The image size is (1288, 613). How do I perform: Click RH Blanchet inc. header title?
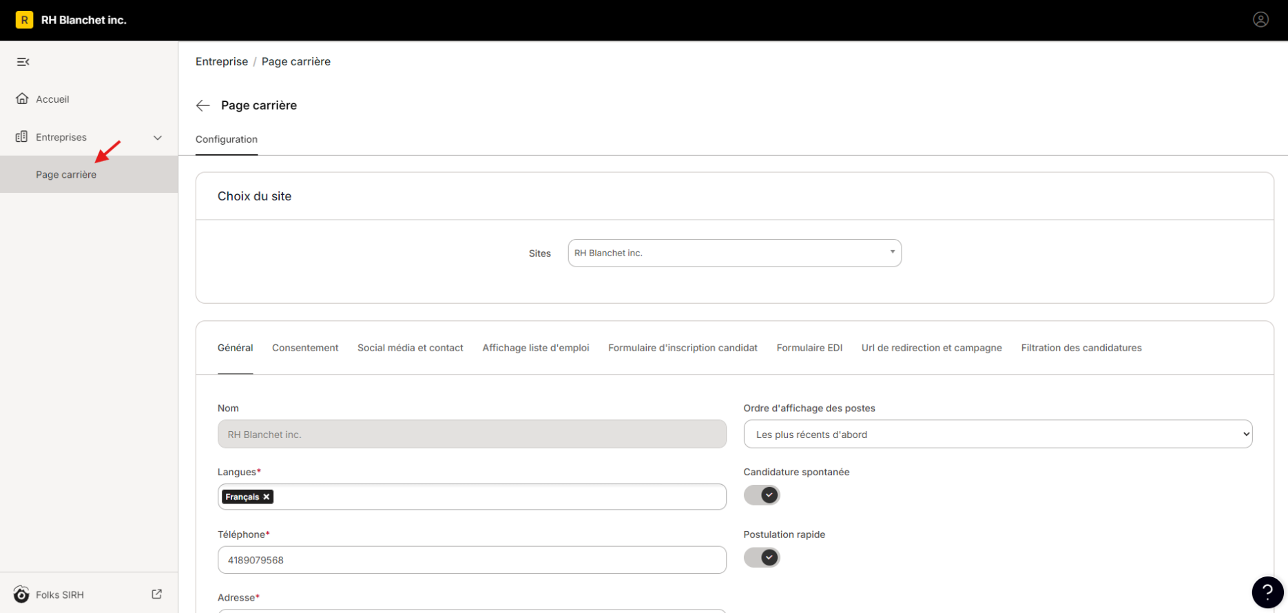[84, 20]
